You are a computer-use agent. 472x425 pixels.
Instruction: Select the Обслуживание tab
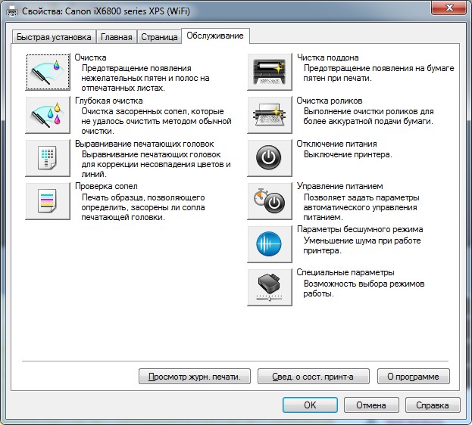[x=216, y=36]
